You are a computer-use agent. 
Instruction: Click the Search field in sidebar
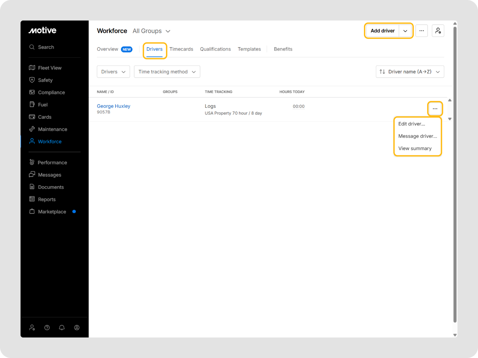pos(46,47)
